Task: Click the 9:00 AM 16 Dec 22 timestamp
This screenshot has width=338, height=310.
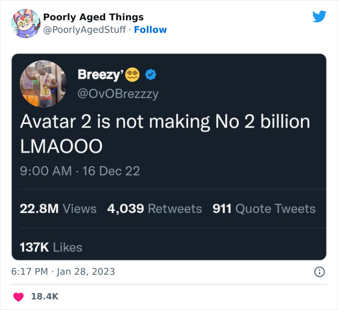Action: (80, 170)
